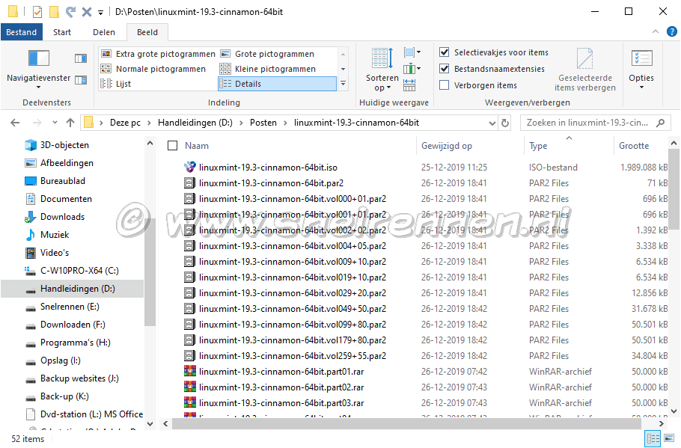Sort by Gewijzigd op column header

click(x=447, y=146)
